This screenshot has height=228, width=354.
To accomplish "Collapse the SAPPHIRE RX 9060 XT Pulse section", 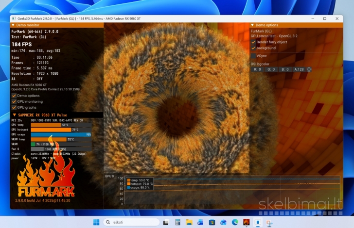I will (14, 114).
